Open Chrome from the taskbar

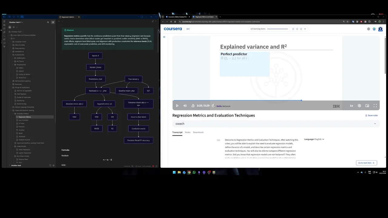point(189,172)
